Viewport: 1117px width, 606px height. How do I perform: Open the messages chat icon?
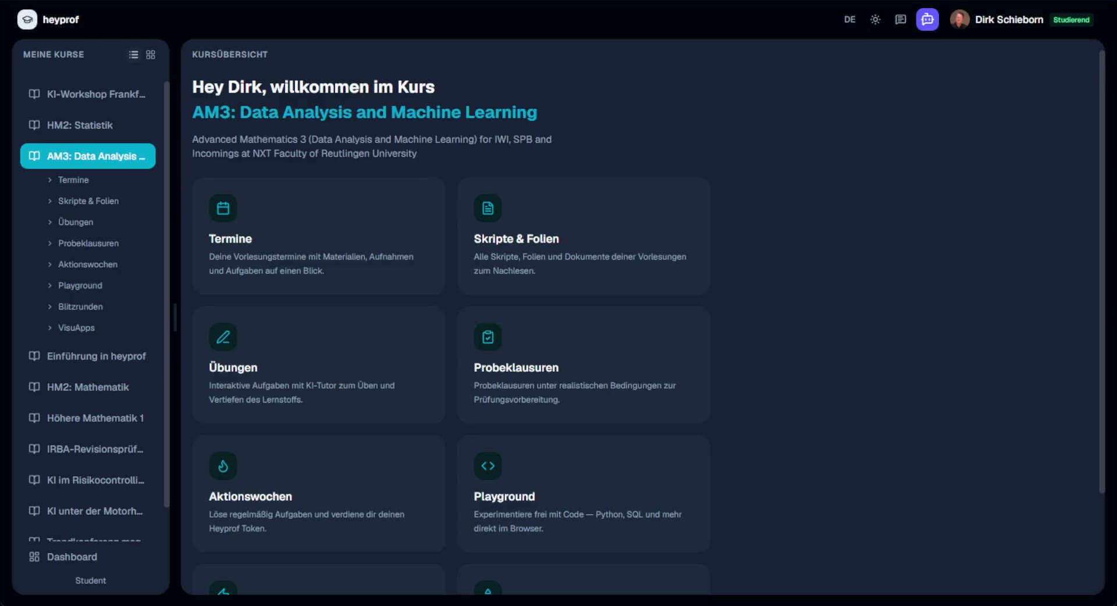tap(901, 20)
